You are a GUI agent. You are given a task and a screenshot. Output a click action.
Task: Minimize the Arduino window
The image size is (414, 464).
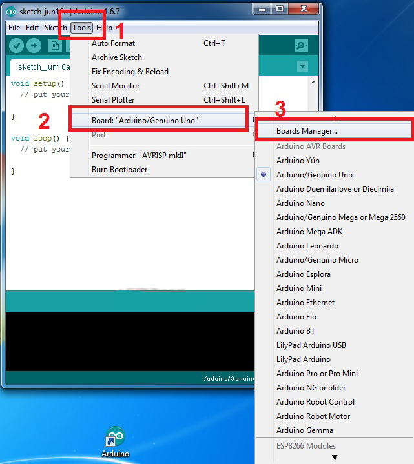(262, 9)
